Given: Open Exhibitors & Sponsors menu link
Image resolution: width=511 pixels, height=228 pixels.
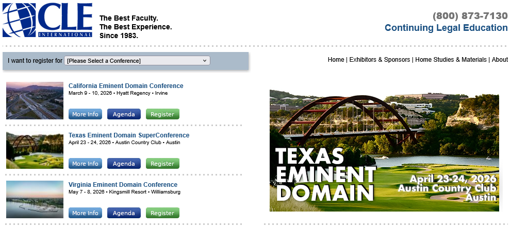Looking at the screenshot, I should click(380, 60).
